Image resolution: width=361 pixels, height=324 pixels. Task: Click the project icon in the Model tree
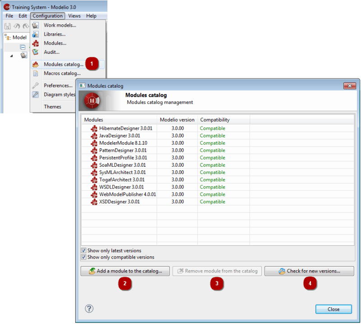point(24,55)
